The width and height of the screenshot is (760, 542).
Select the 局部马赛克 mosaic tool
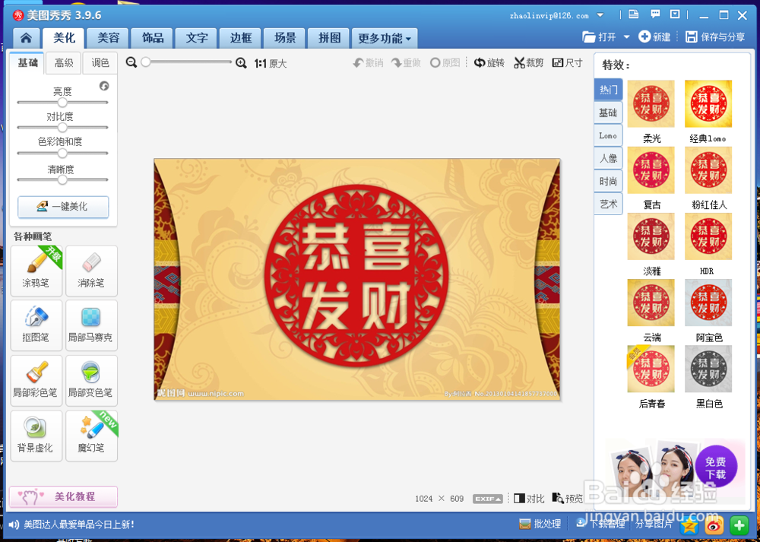coord(91,325)
